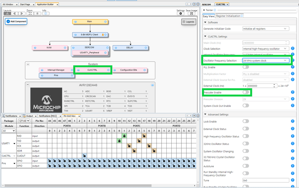Click the Save Image icon
This screenshot has width=299, height=188.
tap(191, 13)
